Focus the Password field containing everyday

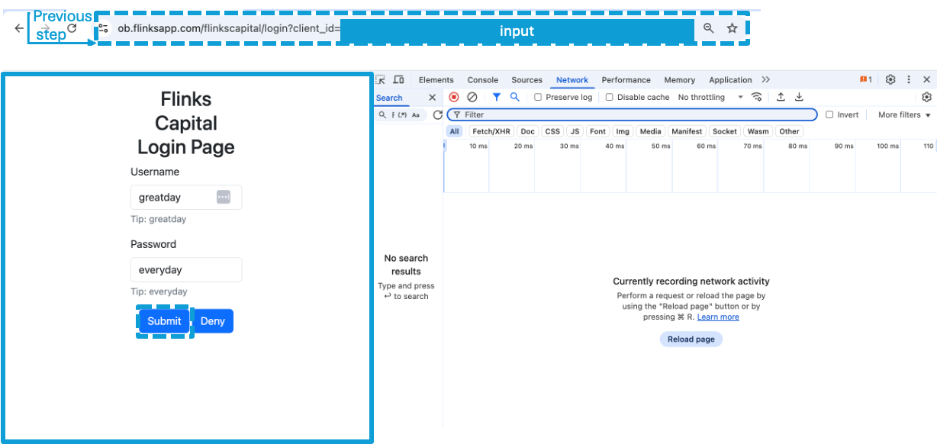click(x=186, y=269)
